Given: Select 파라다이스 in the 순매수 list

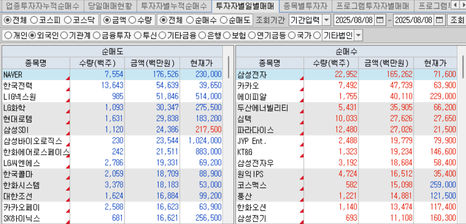Looking at the screenshot, I should 255,130.
